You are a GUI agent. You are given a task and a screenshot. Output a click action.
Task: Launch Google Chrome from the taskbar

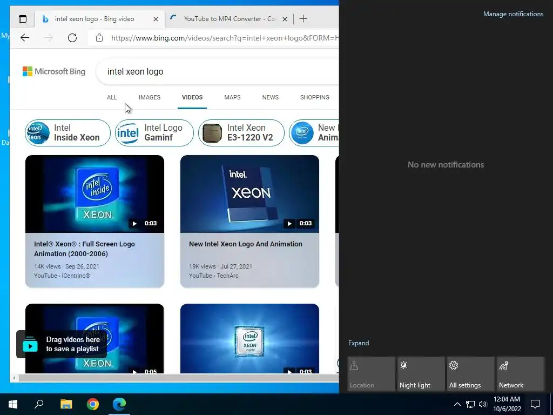pos(93,404)
